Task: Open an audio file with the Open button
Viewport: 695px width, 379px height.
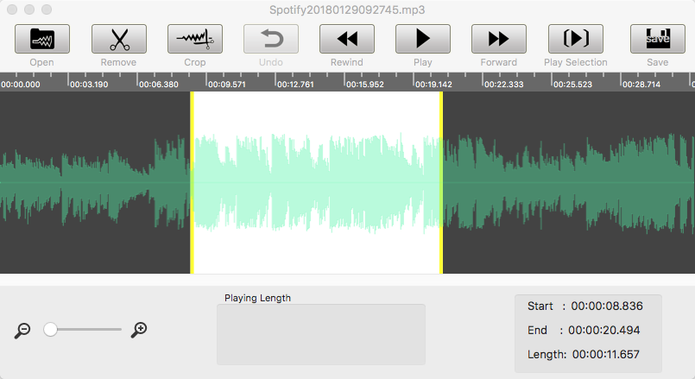Action: tap(42, 39)
